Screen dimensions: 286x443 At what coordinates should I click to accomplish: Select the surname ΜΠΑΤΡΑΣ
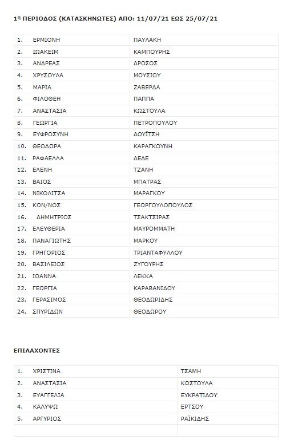click(x=147, y=181)
